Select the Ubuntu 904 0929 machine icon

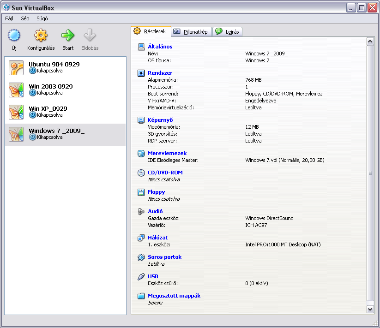click(x=16, y=68)
